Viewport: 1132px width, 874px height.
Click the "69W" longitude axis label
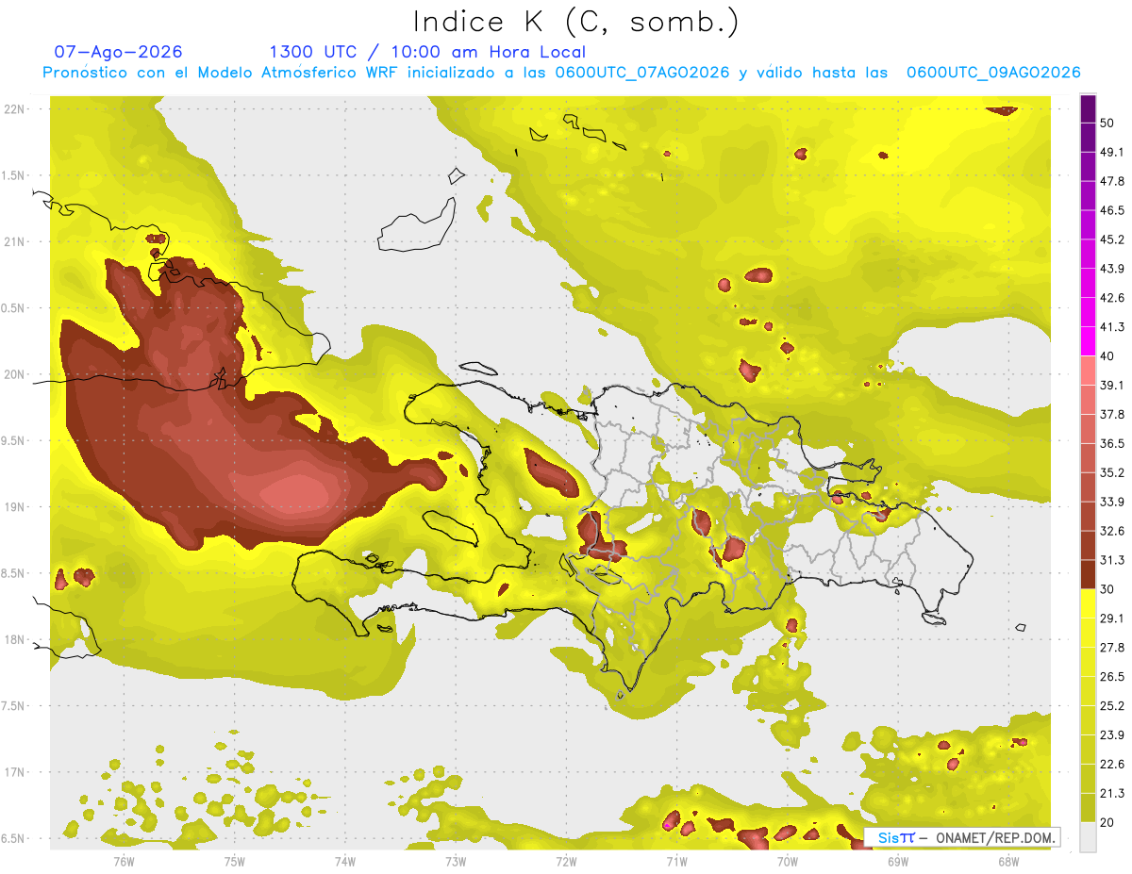click(x=898, y=861)
